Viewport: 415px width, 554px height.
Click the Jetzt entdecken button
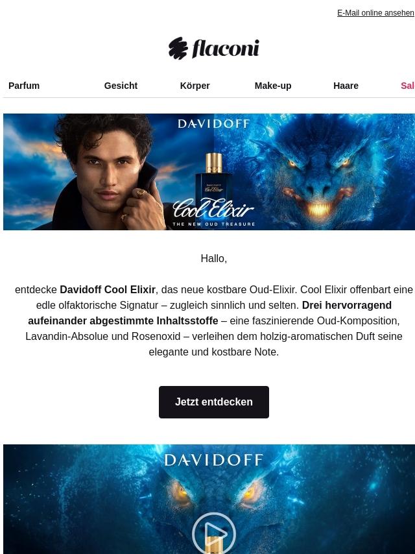(x=214, y=402)
